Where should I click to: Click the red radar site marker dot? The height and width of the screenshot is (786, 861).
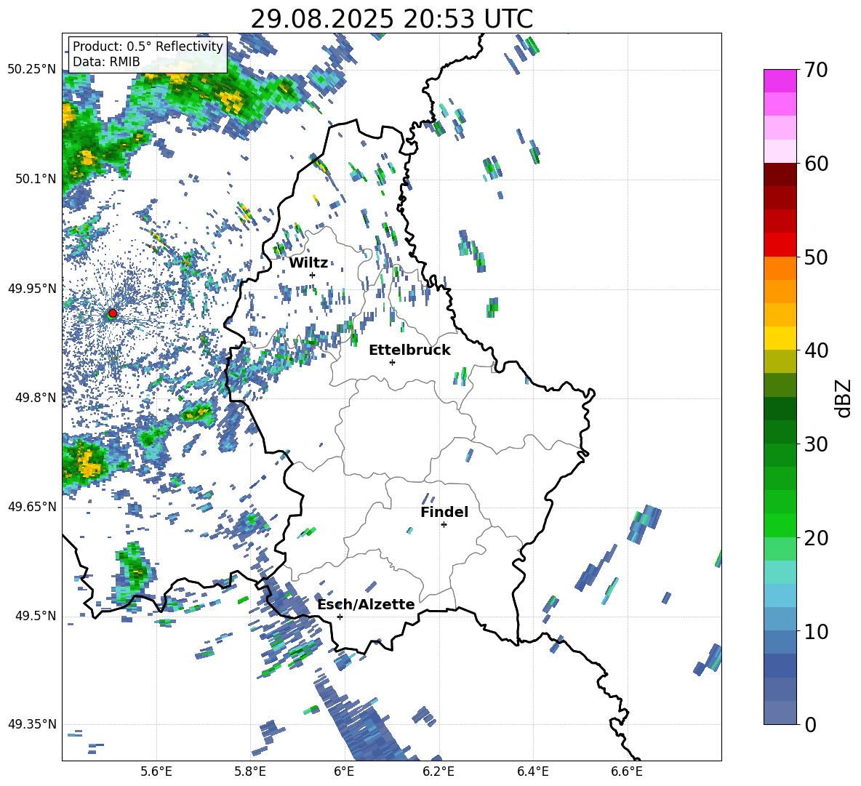click(x=113, y=313)
